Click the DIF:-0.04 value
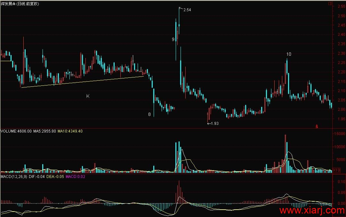This screenshot has width=346, height=217. [36, 177]
